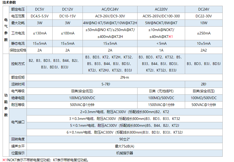This screenshot has height=162, width=234.
Task: Click the 1500VAC@1分钟 withstand voltage cell
Action: [x=161, y=105]
